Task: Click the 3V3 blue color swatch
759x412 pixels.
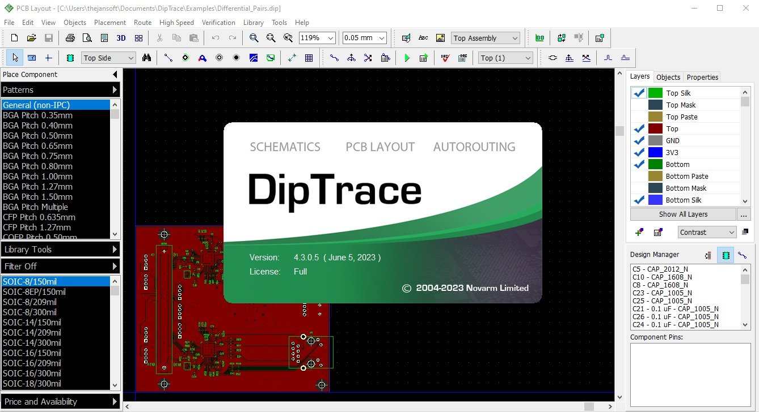Action: pyautogui.click(x=655, y=152)
